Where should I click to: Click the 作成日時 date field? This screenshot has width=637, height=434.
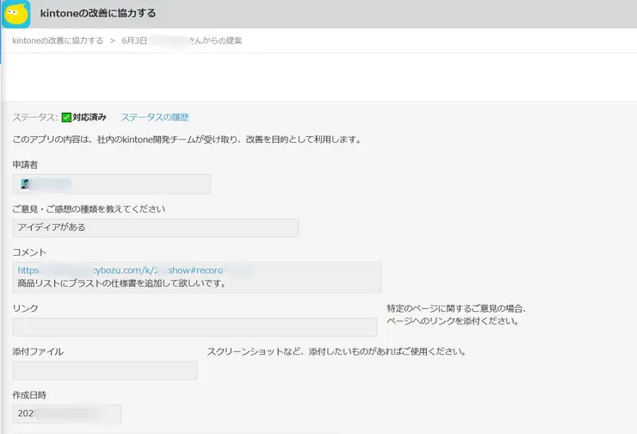67,414
